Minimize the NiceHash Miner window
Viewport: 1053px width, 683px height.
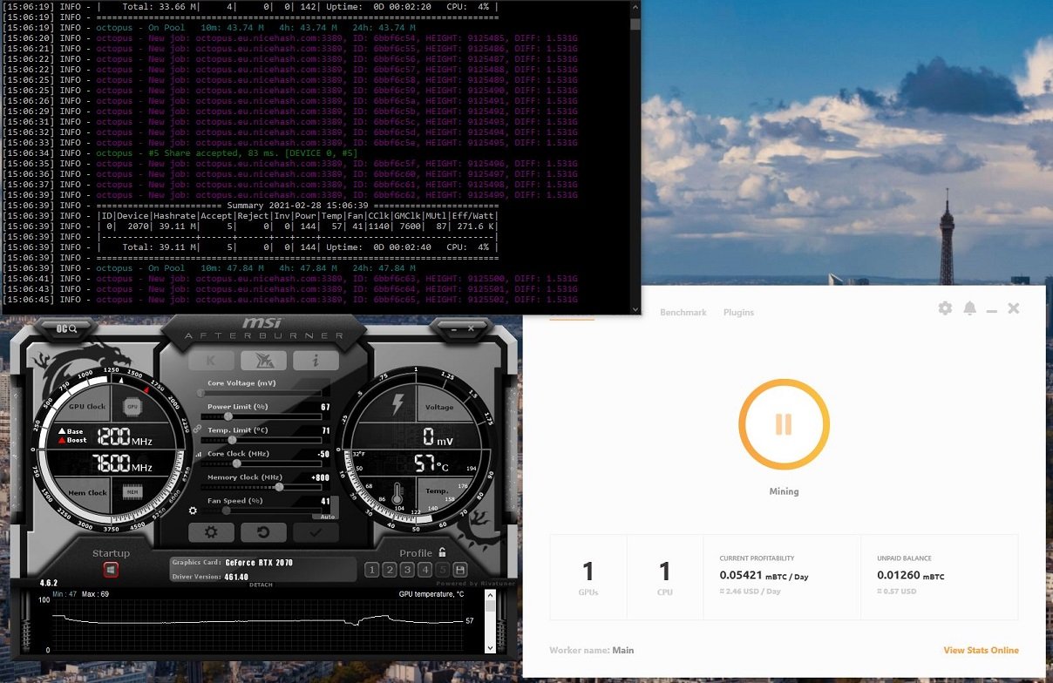click(992, 309)
